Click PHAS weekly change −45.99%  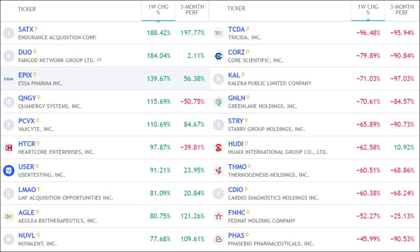(x=368, y=239)
